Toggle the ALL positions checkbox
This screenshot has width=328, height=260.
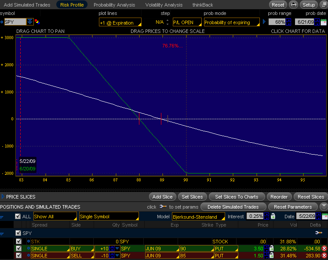tap(18, 217)
